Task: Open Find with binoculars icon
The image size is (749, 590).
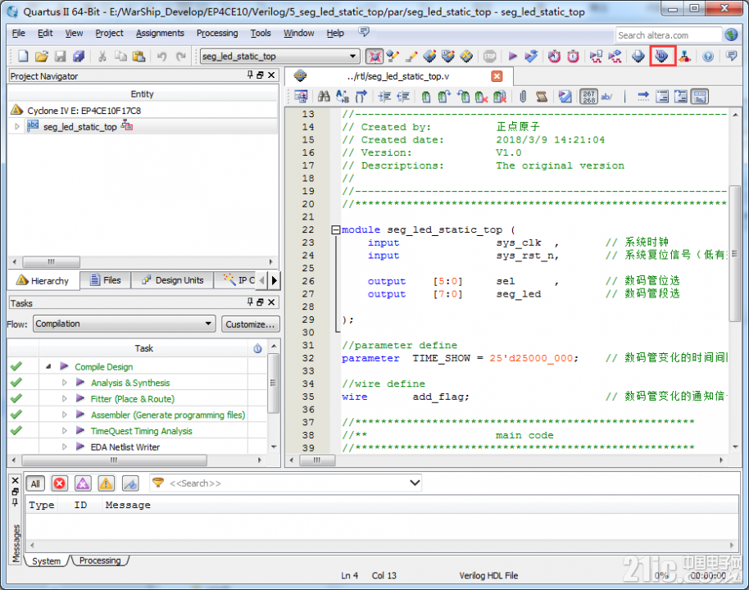Action: [324, 97]
